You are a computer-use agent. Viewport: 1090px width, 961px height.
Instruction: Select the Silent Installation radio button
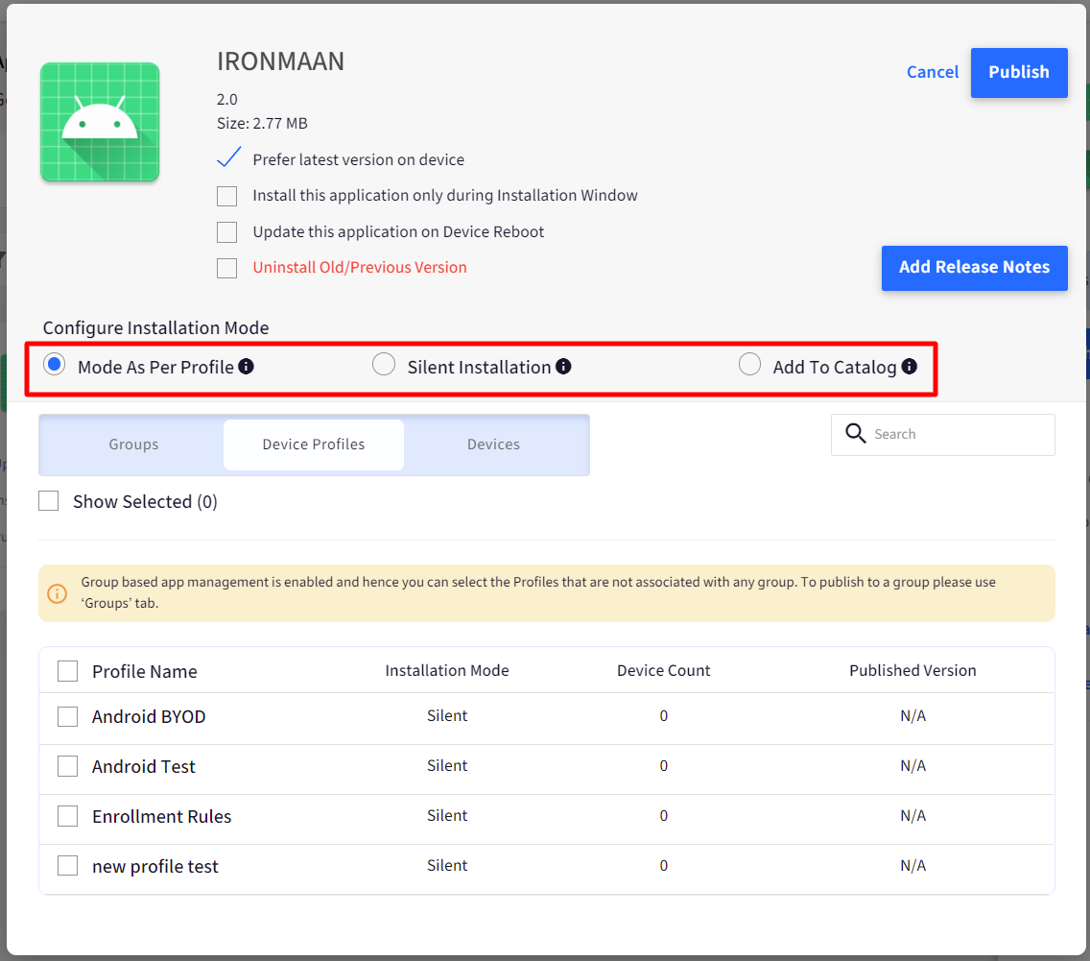coord(384,365)
